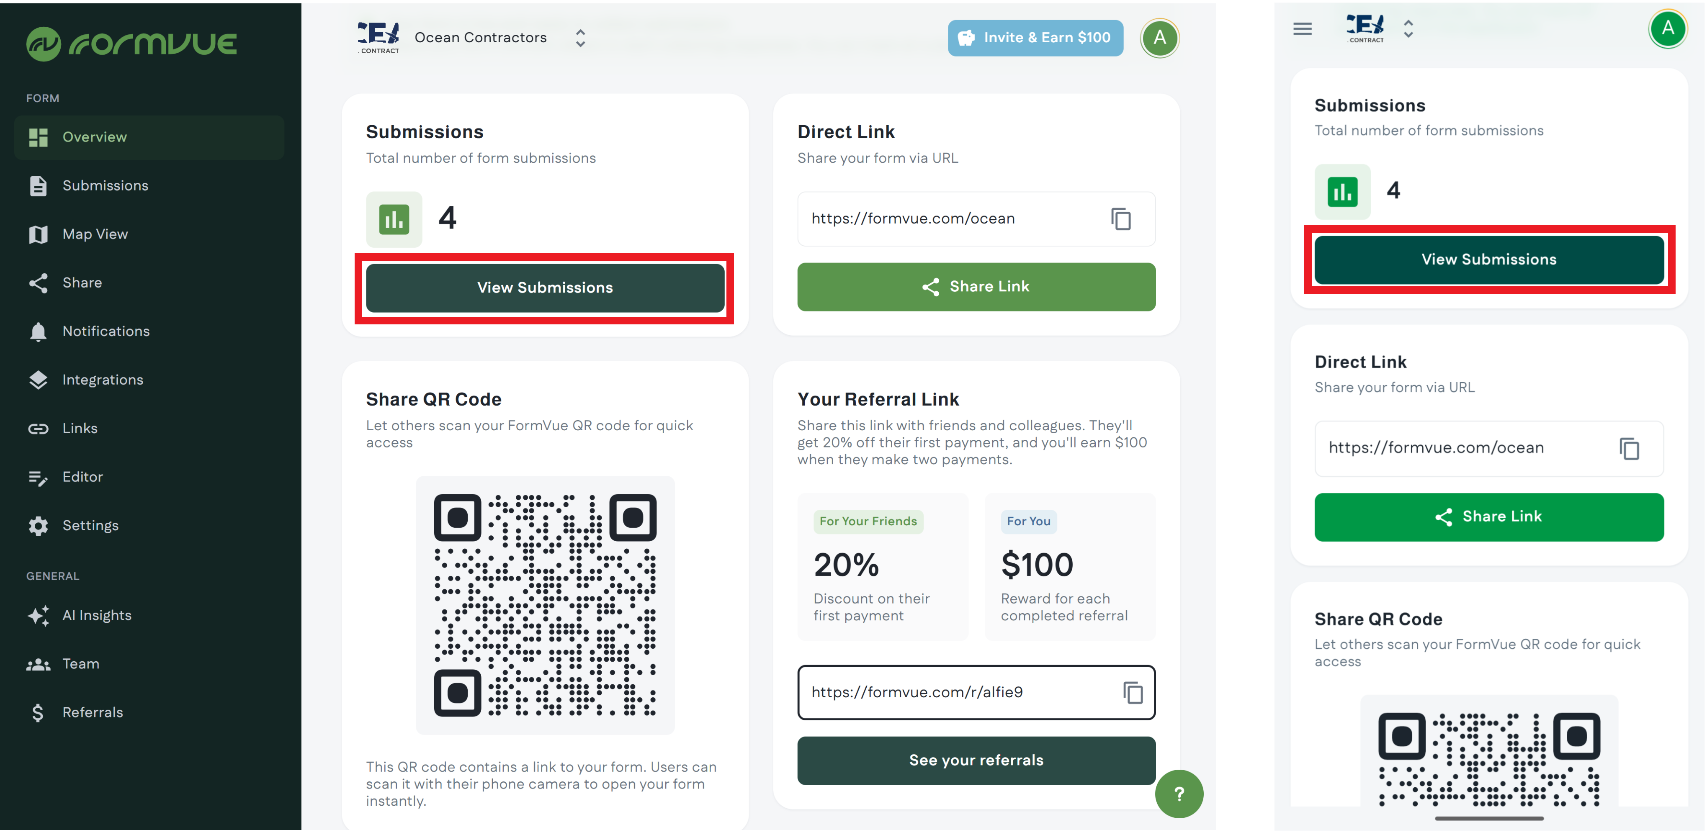This screenshot has height=835, width=1707.
Task: Click the desktop submissions bar chart icon
Action: pos(394,219)
